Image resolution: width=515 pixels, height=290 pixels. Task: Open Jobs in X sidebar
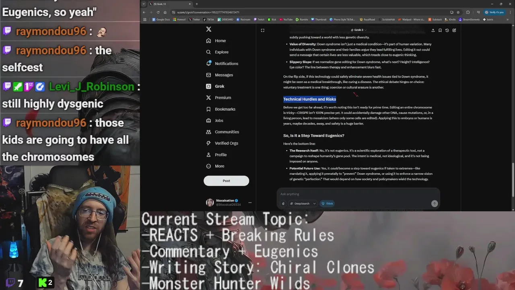(214, 120)
